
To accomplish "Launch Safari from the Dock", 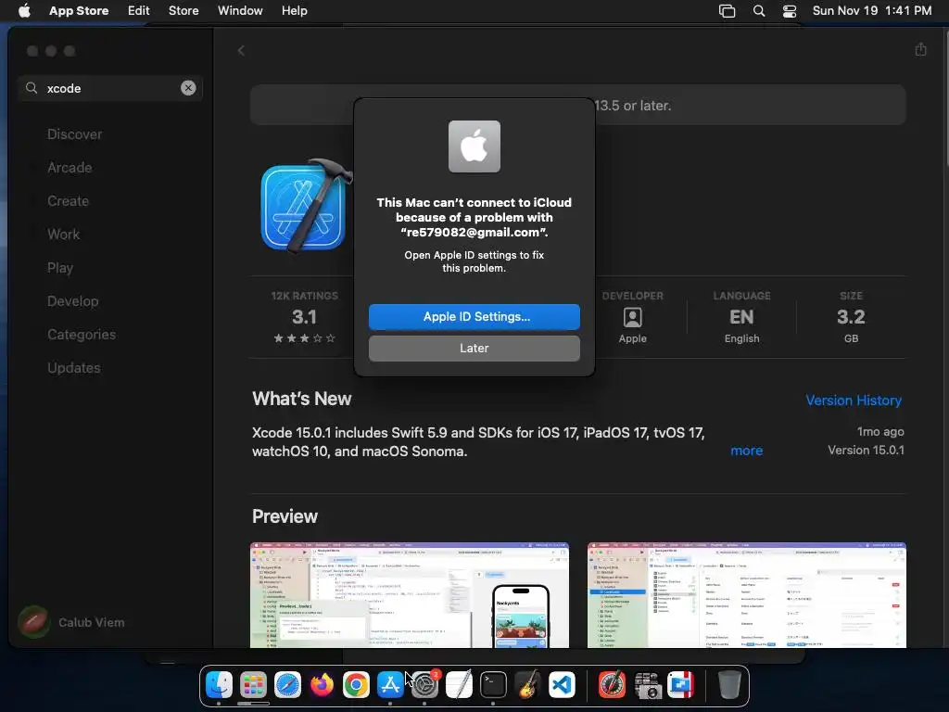I will tap(287, 685).
